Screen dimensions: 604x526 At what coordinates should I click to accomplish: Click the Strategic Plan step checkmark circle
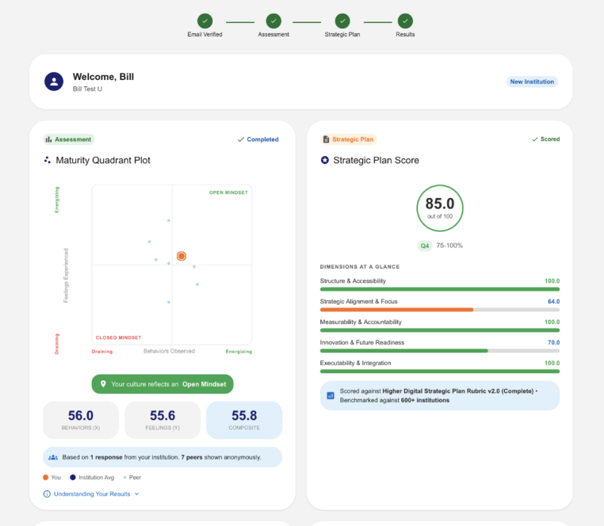[342, 21]
